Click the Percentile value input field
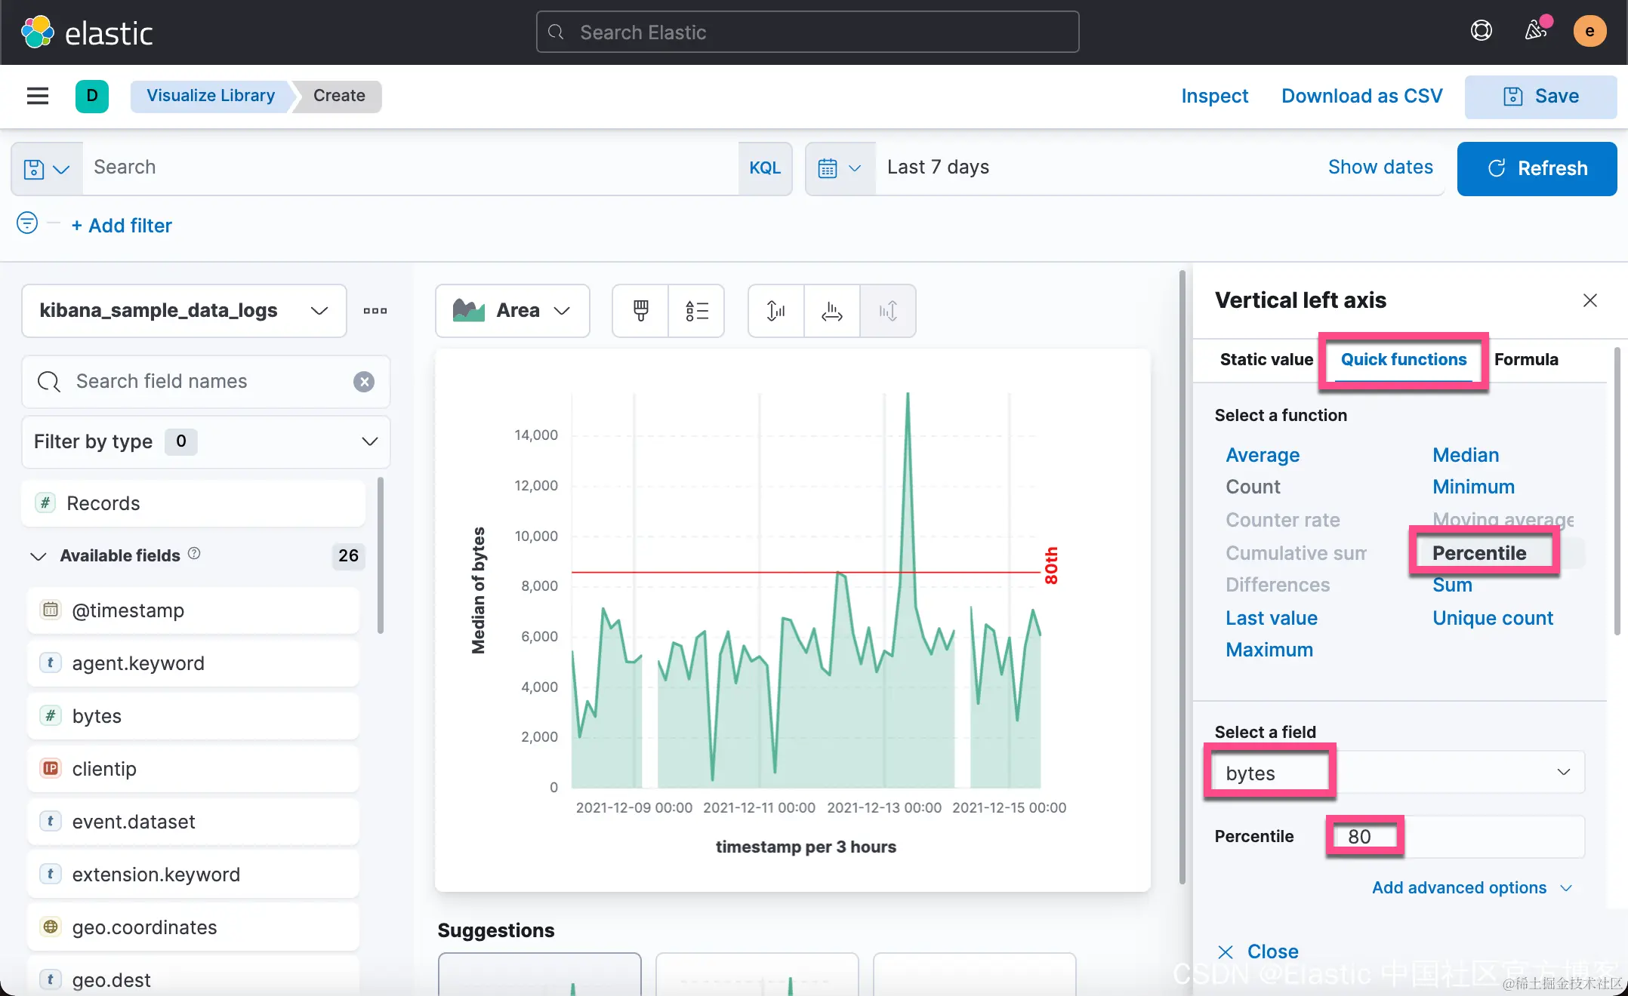The width and height of the screenshot is (1628, 996). [1454, 836]
